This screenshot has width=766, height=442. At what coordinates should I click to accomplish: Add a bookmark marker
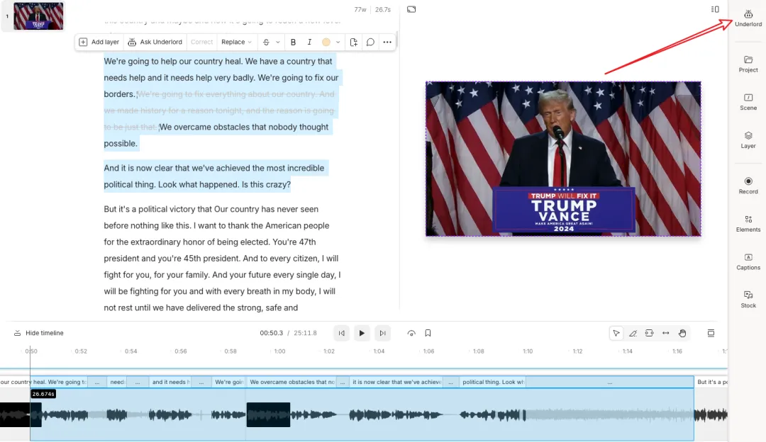[428, 333]
